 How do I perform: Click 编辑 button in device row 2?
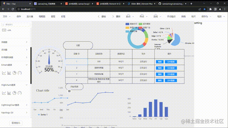click(160, 68)
